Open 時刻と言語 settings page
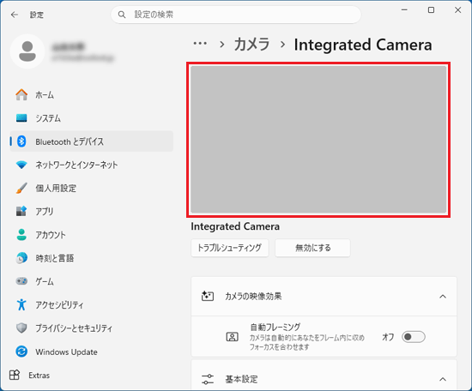Viewport: 472px width, 391px height. pyautogui.click(x=92, y=258)
